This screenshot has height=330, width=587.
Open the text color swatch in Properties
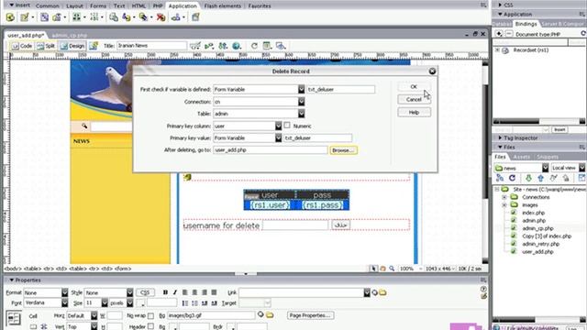(140, 303)
